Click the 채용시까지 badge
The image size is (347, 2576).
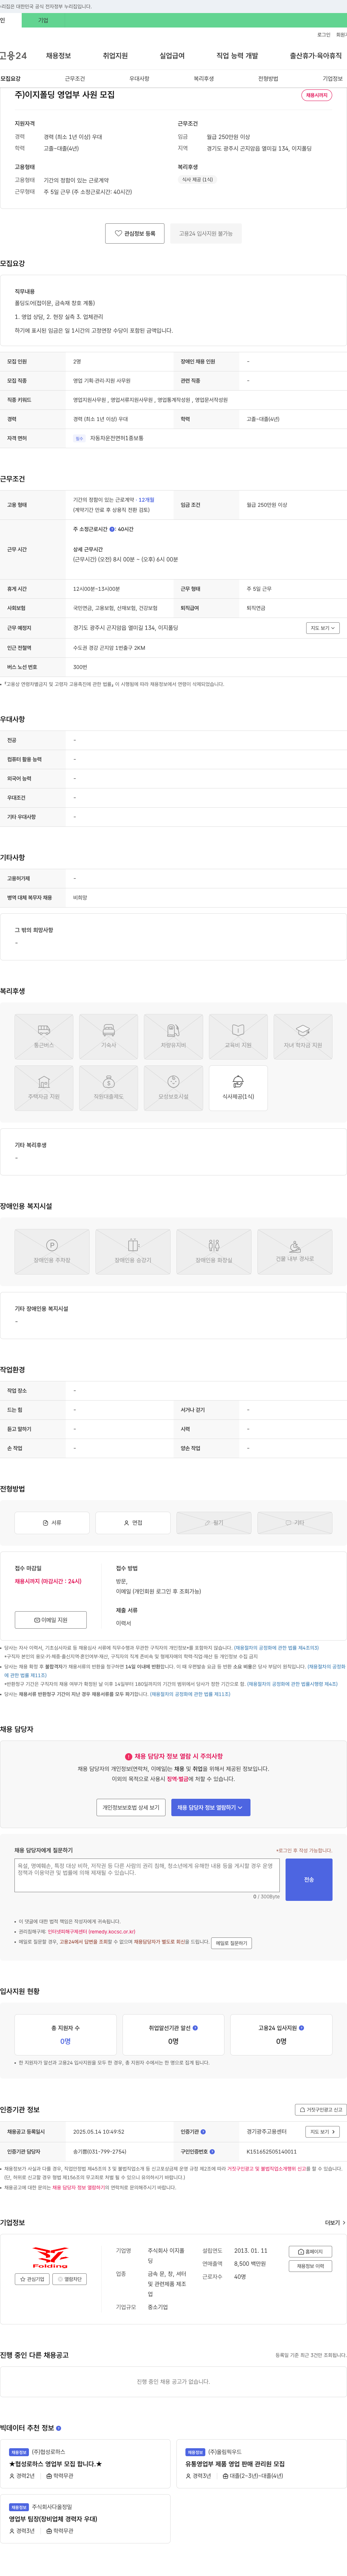tap(317, 95)
